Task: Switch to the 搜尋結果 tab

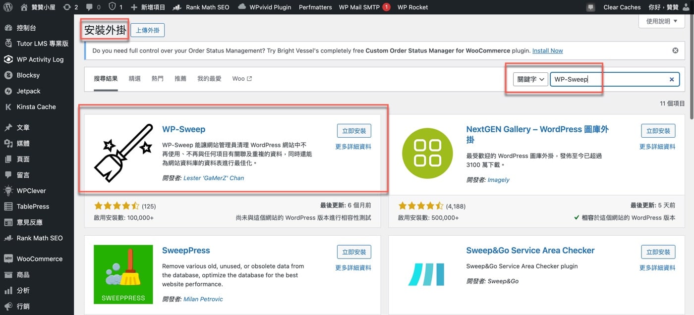Action: coord(106,79)
